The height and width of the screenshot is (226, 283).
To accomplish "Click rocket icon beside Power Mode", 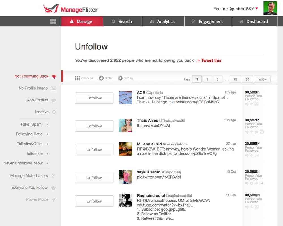I will (x=54, y=199).
